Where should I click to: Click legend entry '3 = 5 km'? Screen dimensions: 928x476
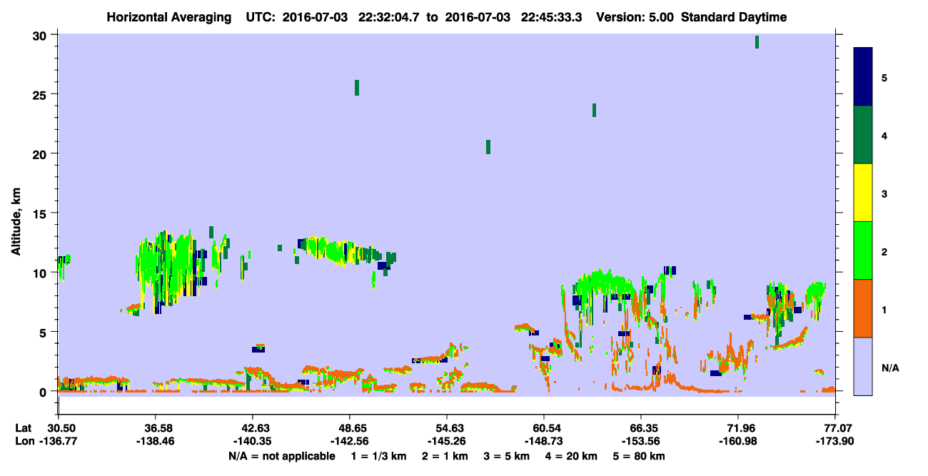pos(507,456)
